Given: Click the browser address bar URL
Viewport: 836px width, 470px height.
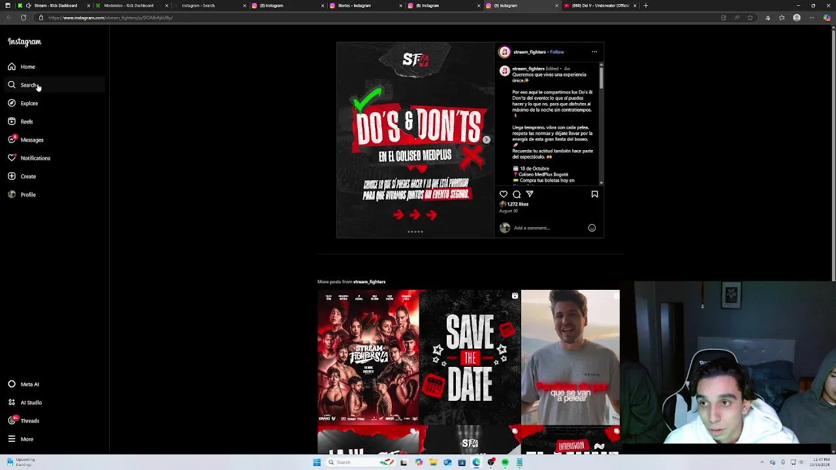Looking at the screenshot, I should [110, 18].
